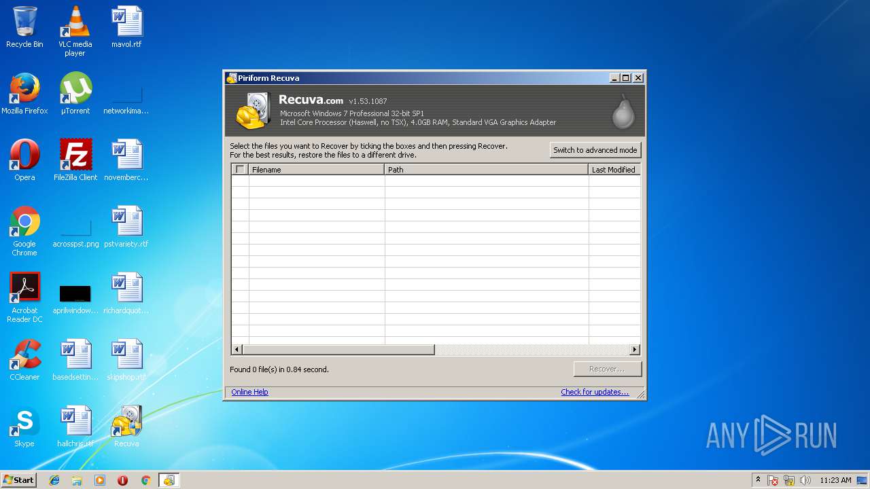Open the Recycle Bin desktop icon
The image size is (870, 489).
24,27
